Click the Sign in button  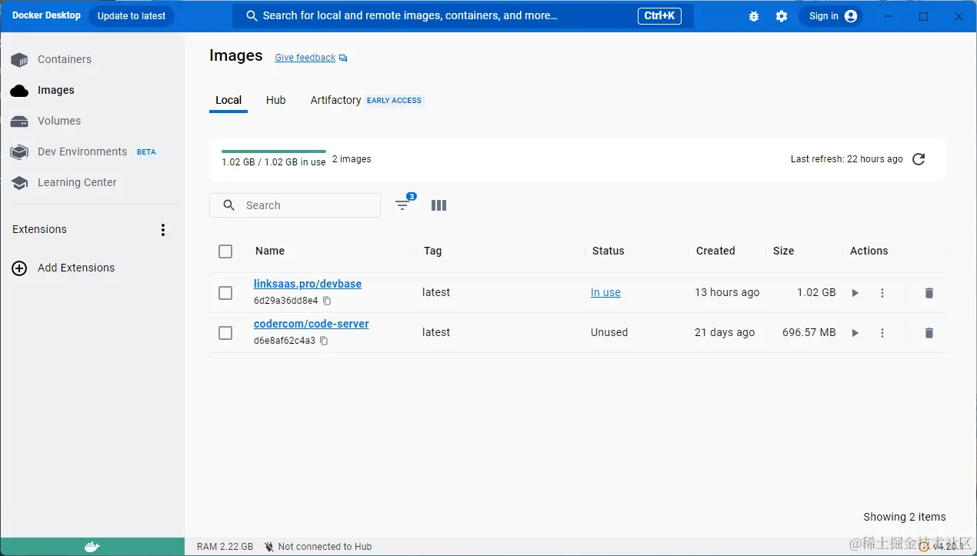(831, 16)
